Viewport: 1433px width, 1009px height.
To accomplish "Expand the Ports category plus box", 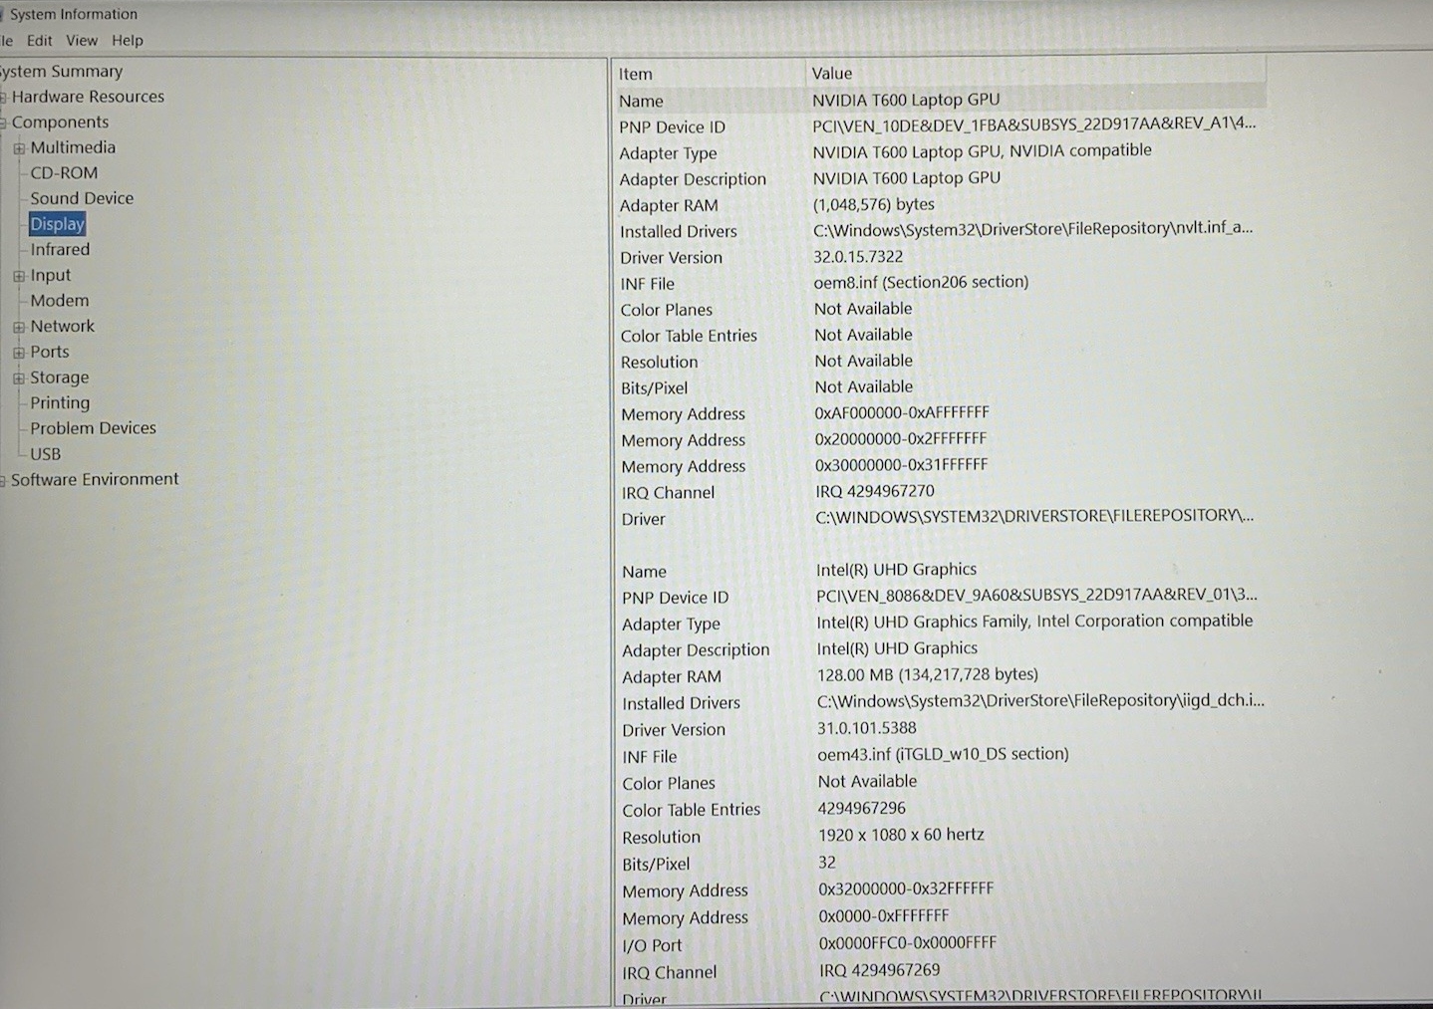I will click(19, 353).
